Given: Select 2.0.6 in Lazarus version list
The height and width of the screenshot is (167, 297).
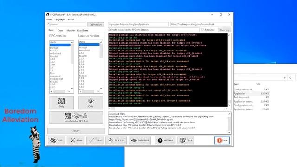Looking at the screenshot, I should pos(82,62).
